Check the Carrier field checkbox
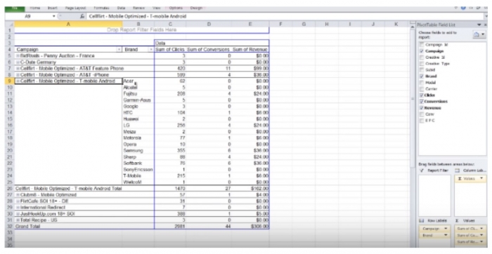492x254 pixels. pyautogui.click(x=422, y=89)
